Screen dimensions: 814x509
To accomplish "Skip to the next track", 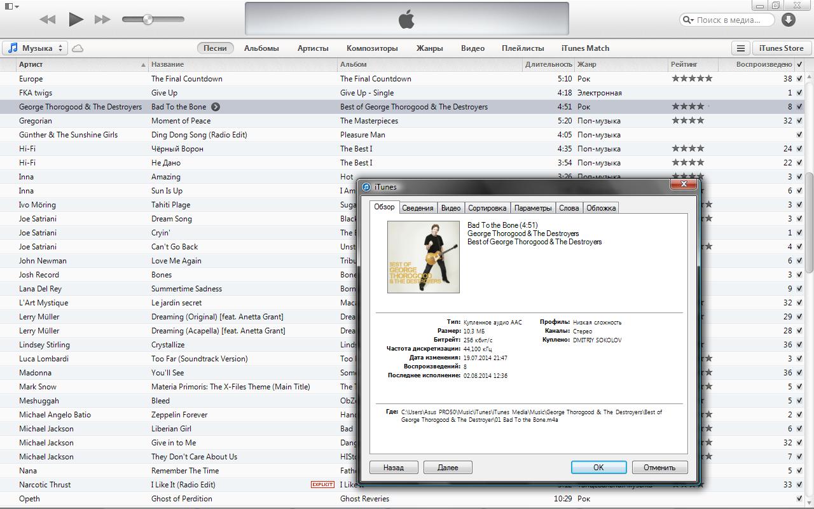I will tap(102, 20).
